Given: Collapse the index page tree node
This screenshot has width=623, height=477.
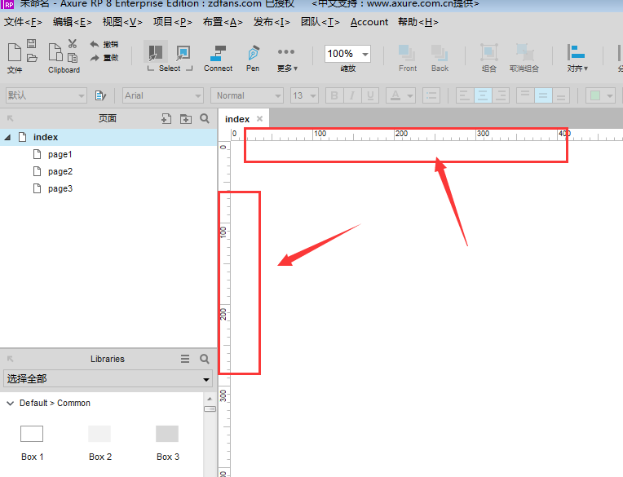Looking at the screenshot, I should click(x=8, y=137).
